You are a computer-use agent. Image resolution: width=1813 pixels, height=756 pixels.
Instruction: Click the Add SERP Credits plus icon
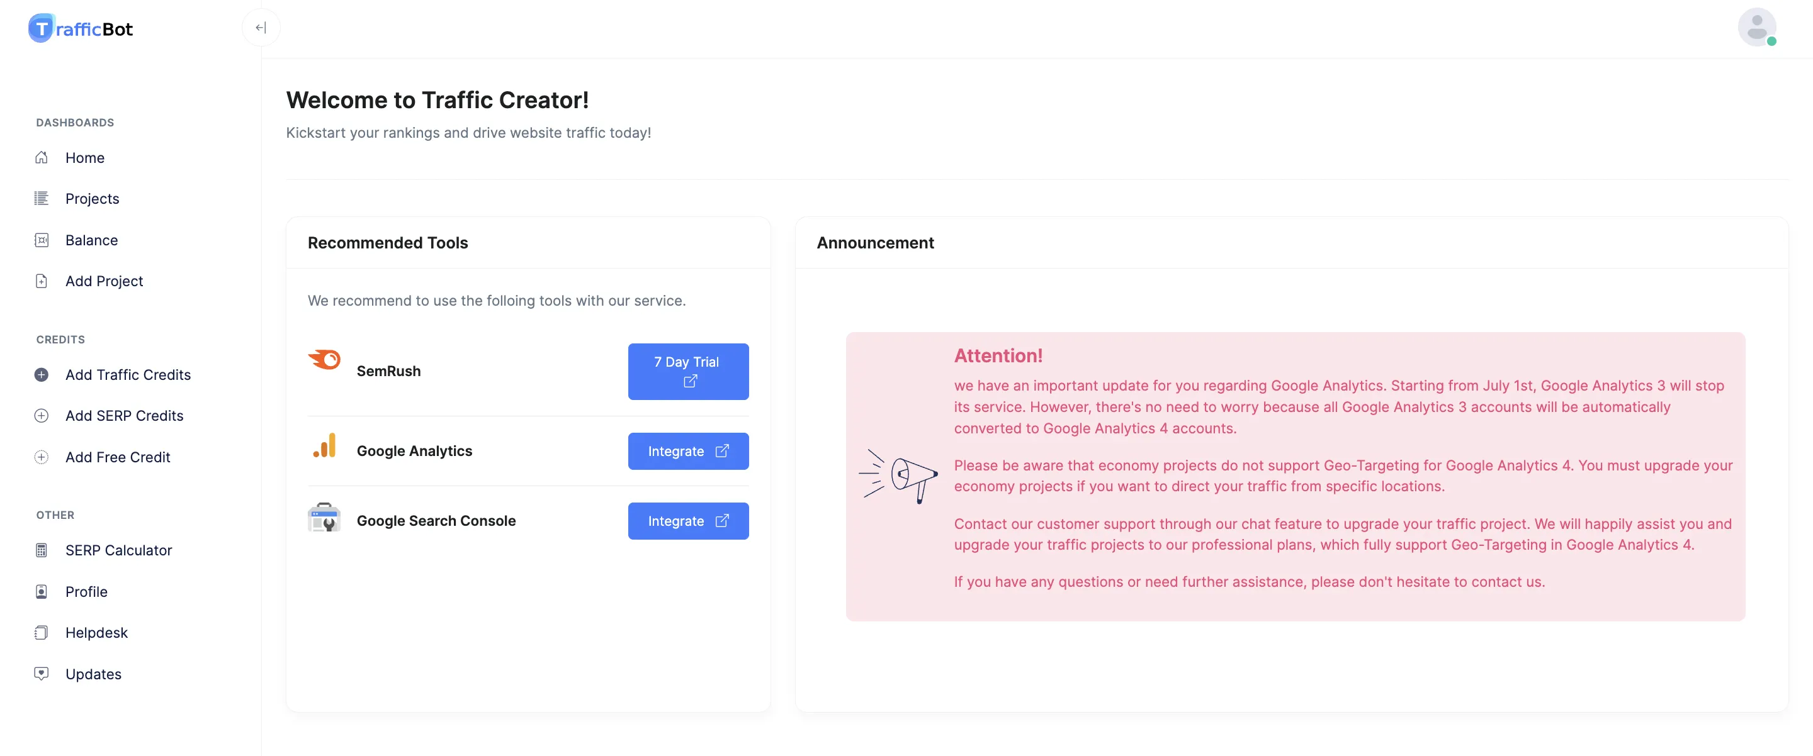tap(42, 416)
